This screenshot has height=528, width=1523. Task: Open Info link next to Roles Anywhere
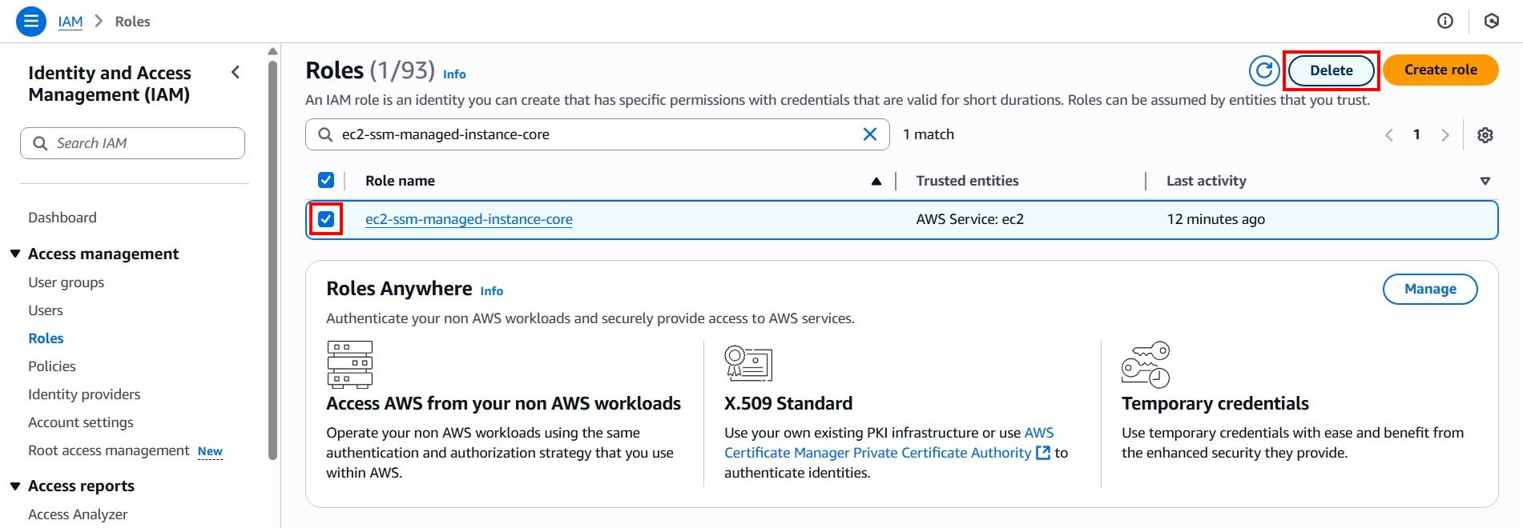(492, 291)
